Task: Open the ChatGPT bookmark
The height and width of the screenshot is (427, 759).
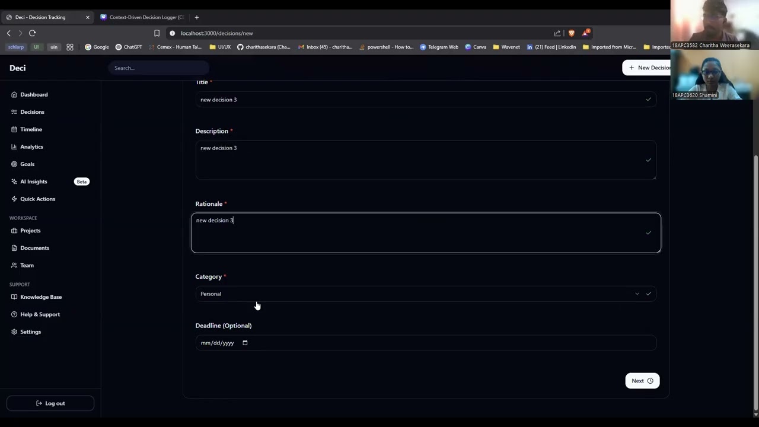Action: pos(129,47)
